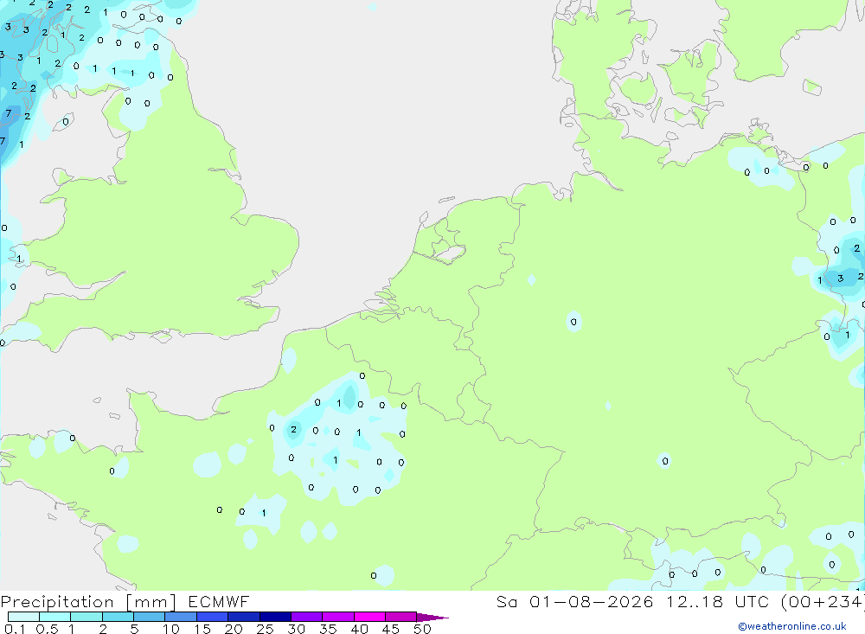865x634 pixels.
Task: Click the legend label '50'
Action: click(422, 629)
